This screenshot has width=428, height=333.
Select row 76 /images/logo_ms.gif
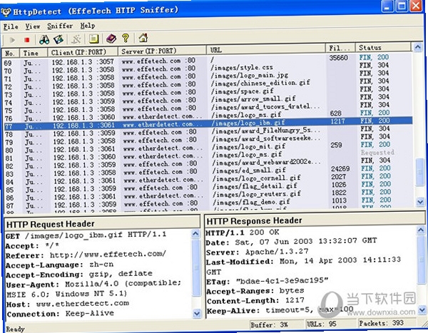coord(208,116)
